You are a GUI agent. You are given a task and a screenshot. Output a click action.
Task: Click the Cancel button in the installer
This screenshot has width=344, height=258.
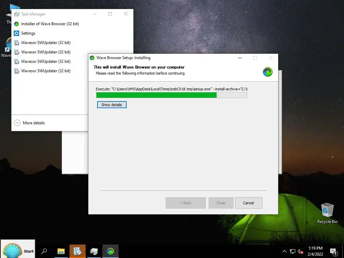[249, 203]
